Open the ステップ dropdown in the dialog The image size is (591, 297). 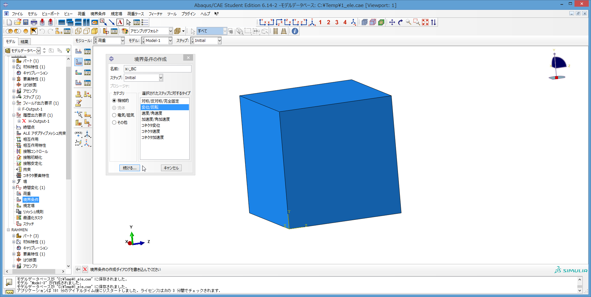point(161,78)
